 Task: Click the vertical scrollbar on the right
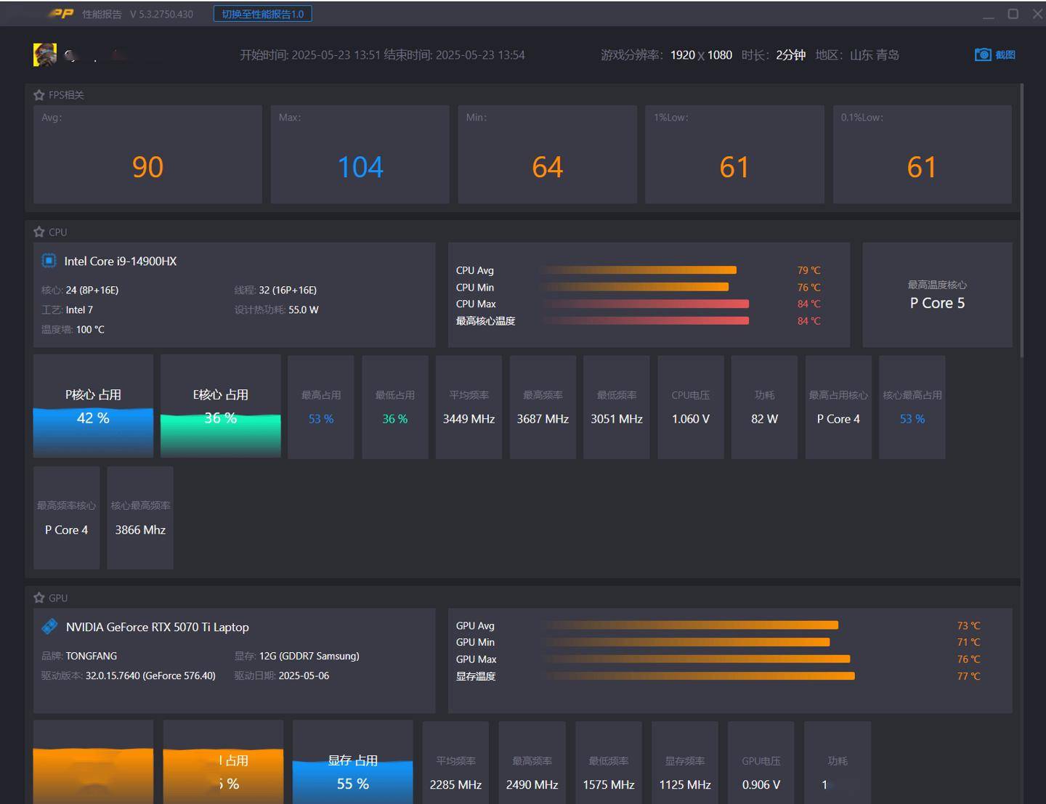point(1022,218)
